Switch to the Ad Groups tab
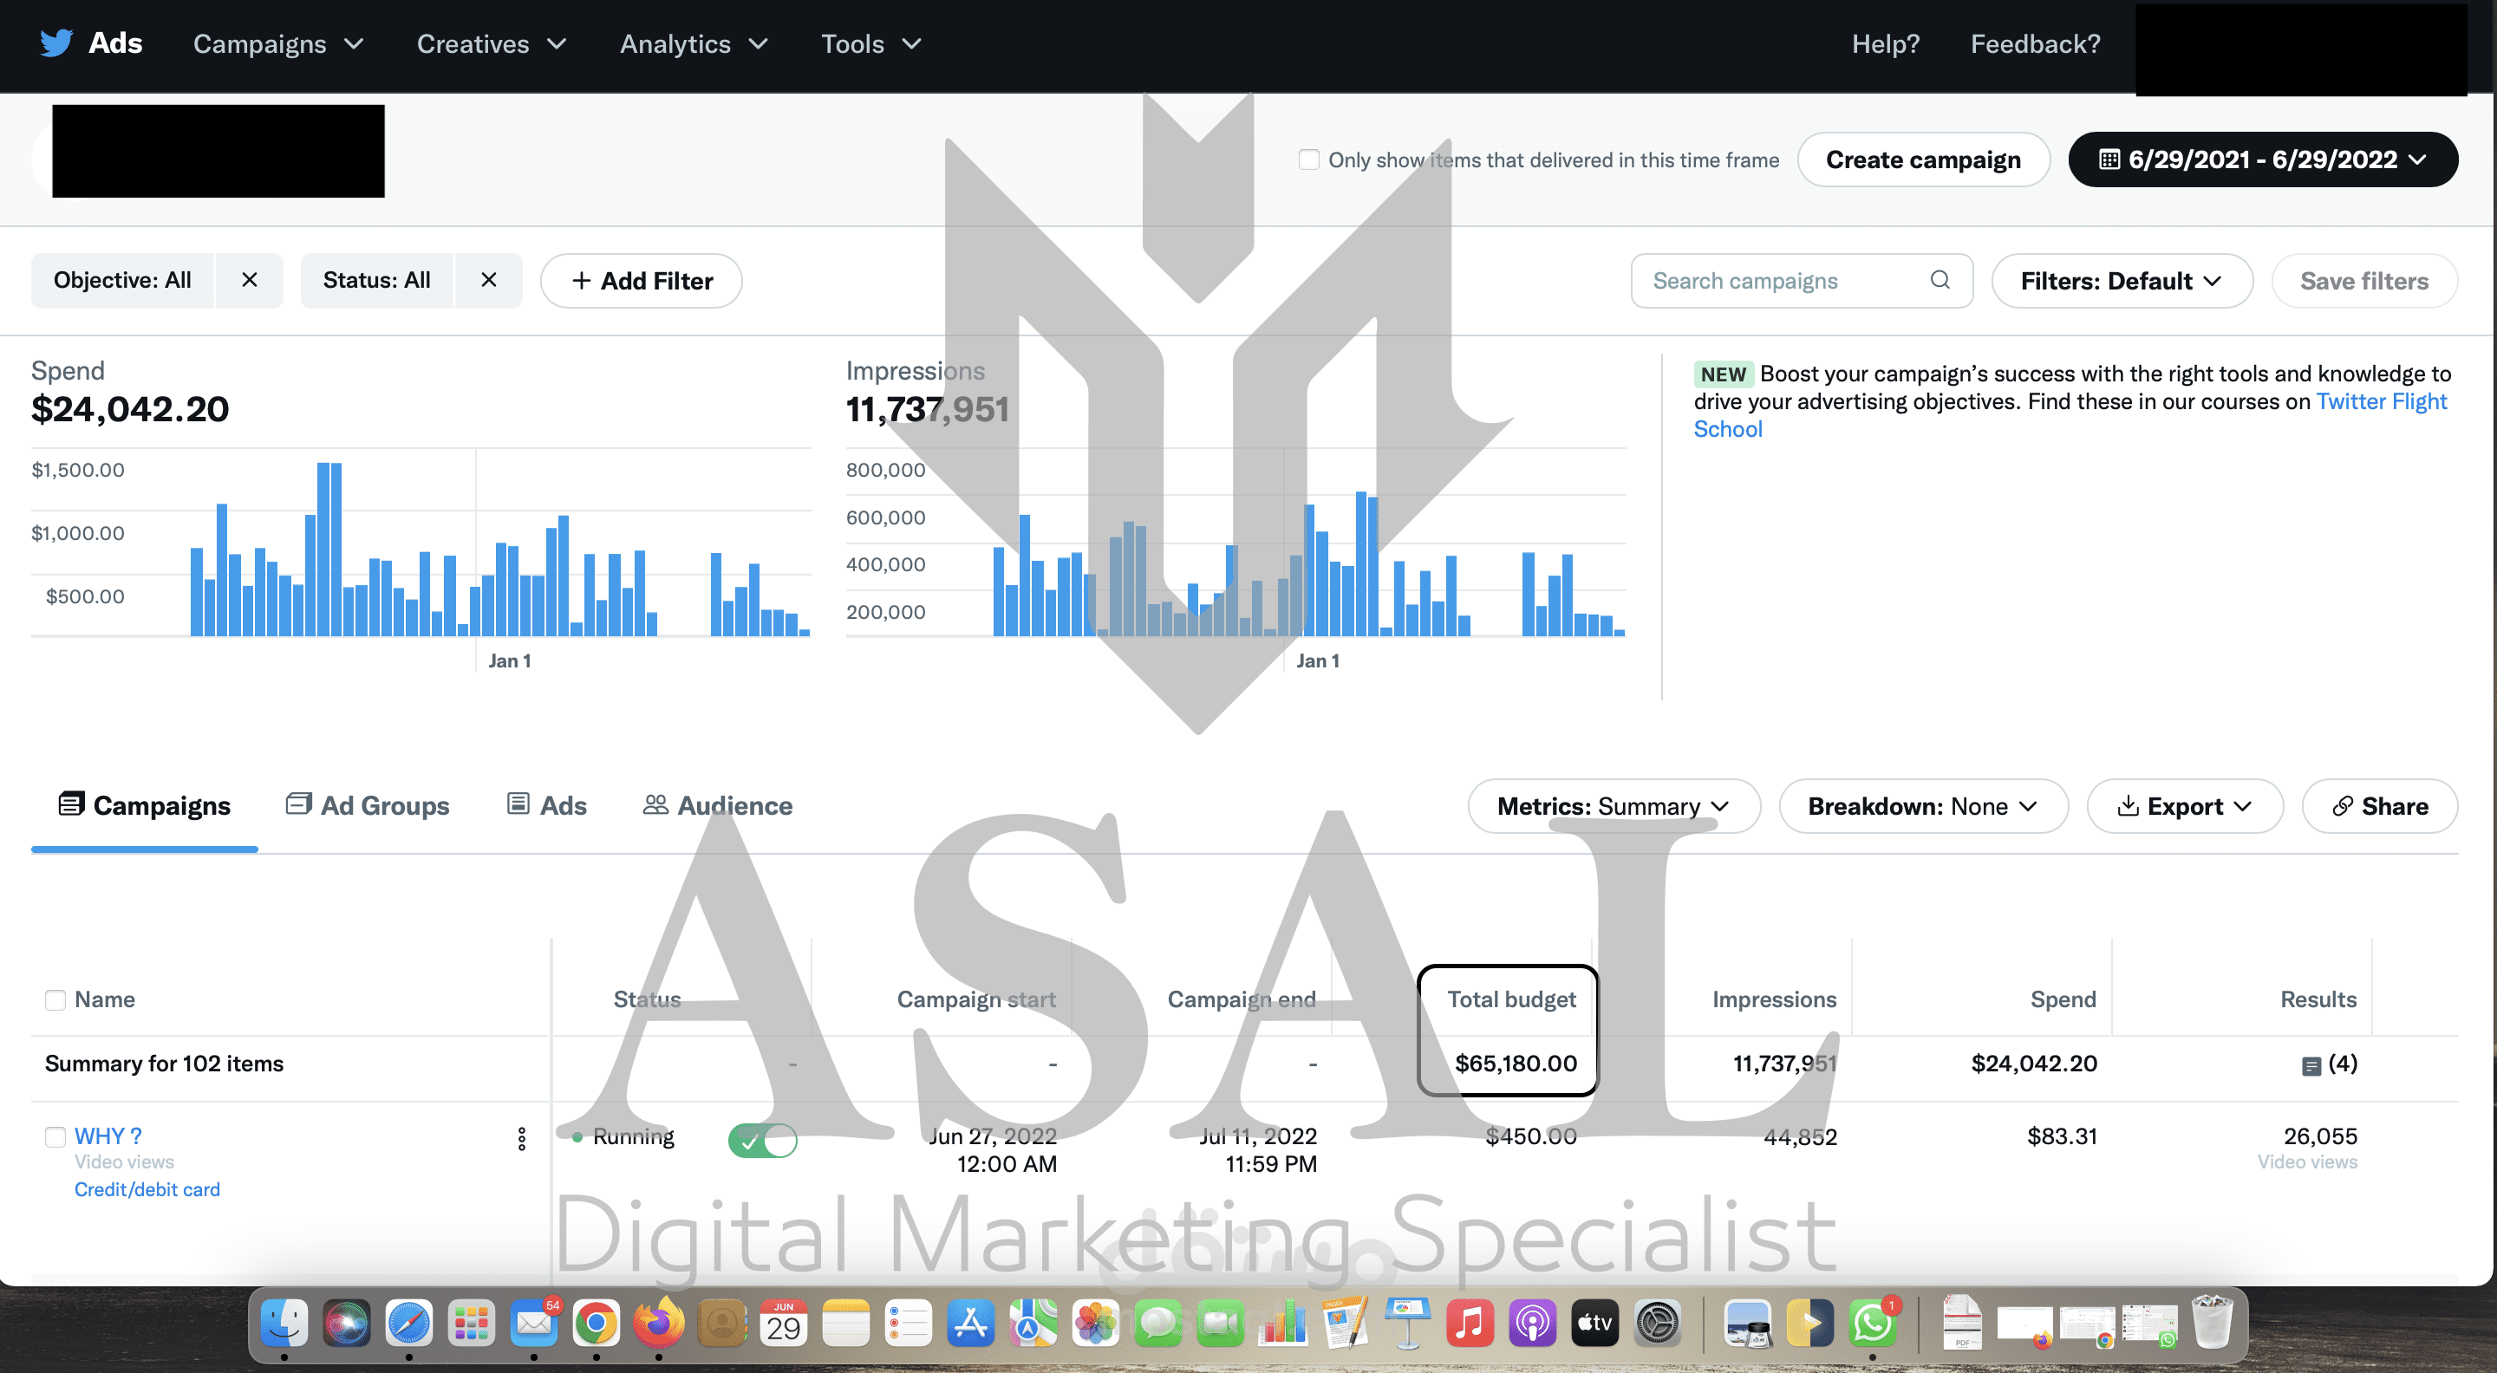The width and height of the screenshot is (2497, 1373). [x=368, y=805]
